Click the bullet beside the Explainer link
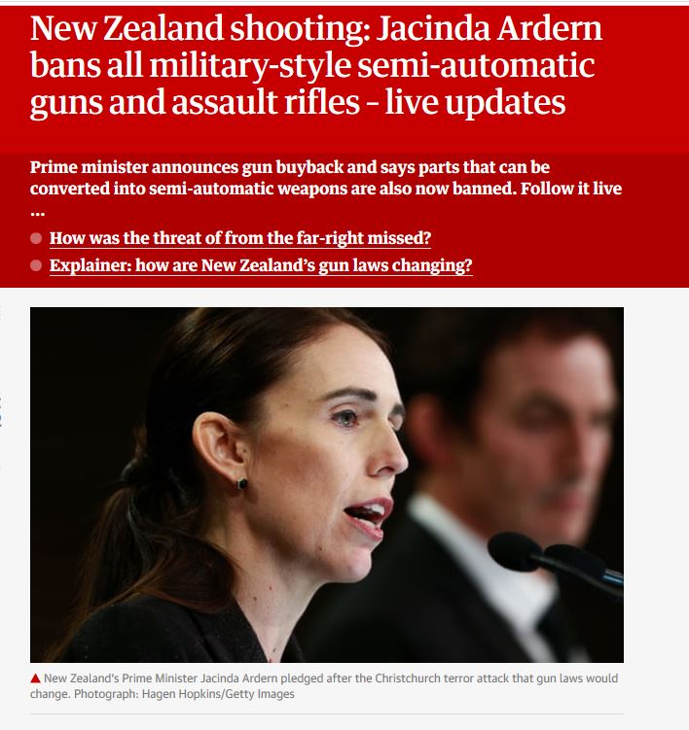This screenshot has width=689, height=730. pos(36,265)
